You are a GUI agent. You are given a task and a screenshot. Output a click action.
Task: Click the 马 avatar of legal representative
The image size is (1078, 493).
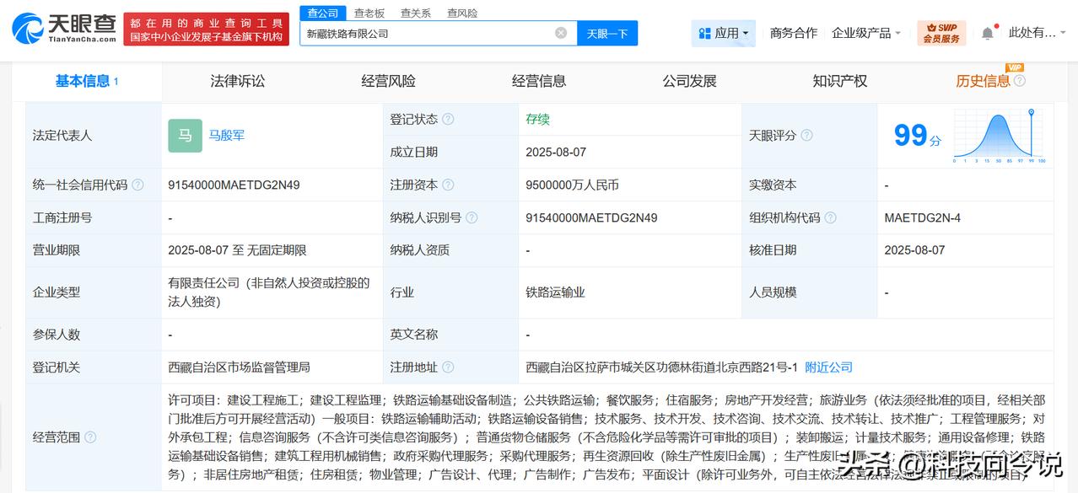click(185, 136)
